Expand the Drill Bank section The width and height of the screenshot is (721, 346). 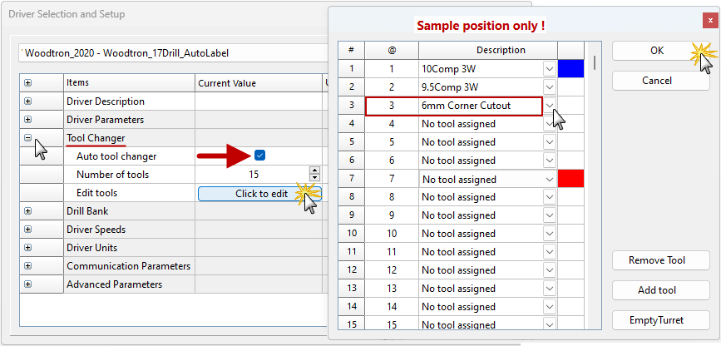pyautogui.click(x=28, y=211)
